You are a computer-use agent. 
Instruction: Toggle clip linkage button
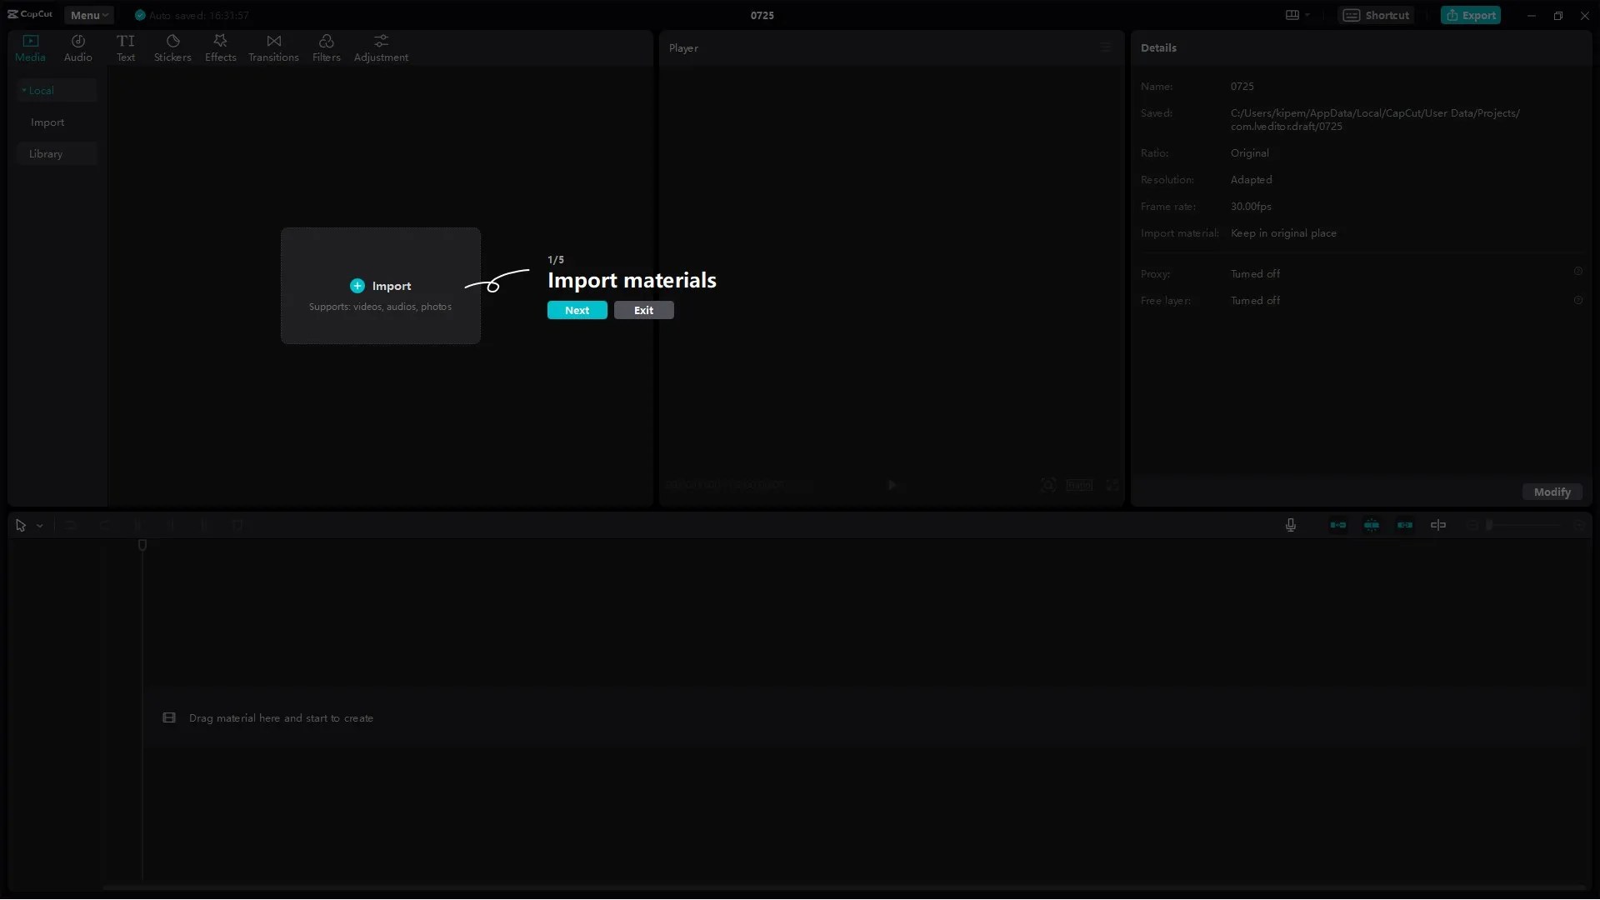coord(1404,525)
